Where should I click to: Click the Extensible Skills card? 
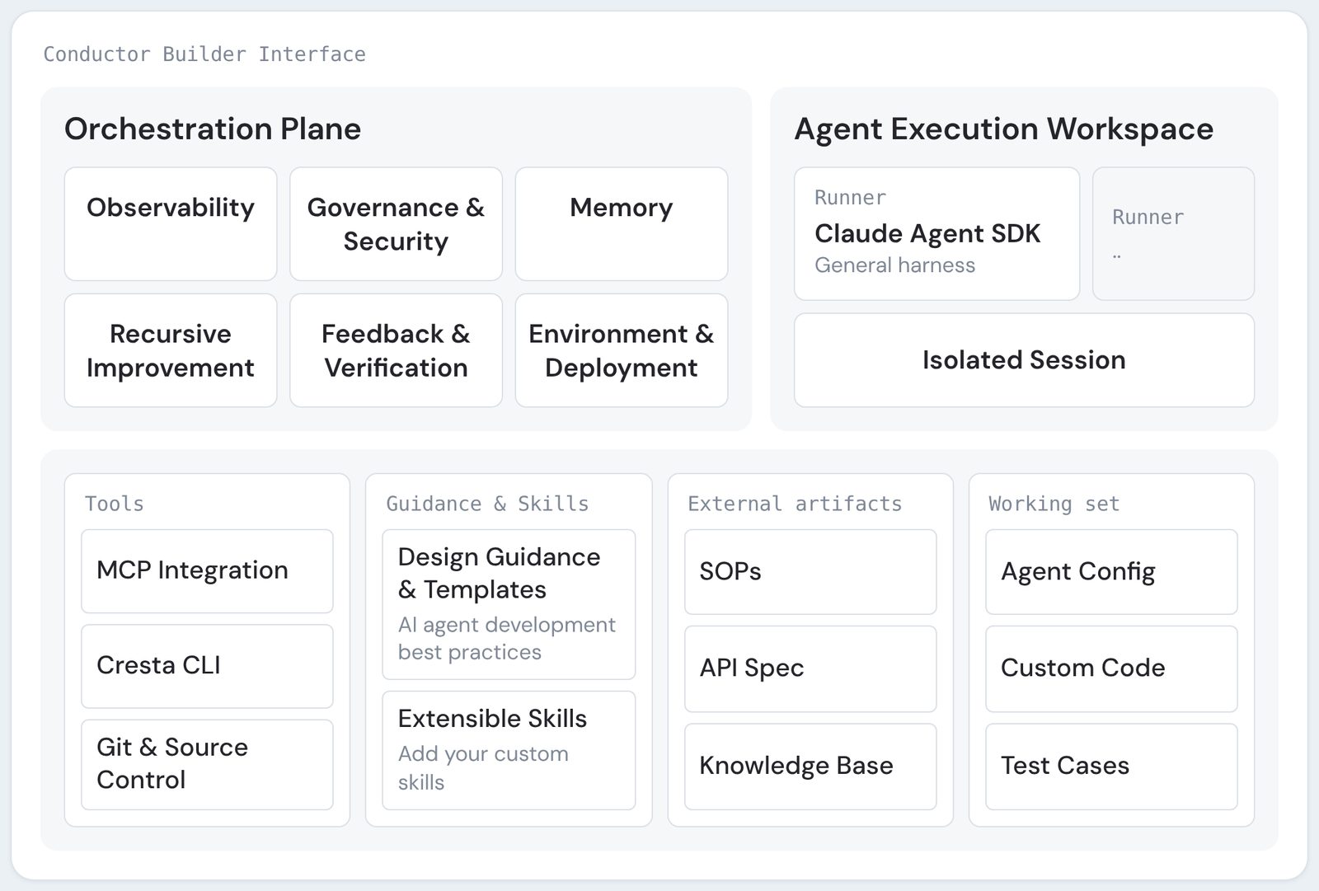[509, 750]
